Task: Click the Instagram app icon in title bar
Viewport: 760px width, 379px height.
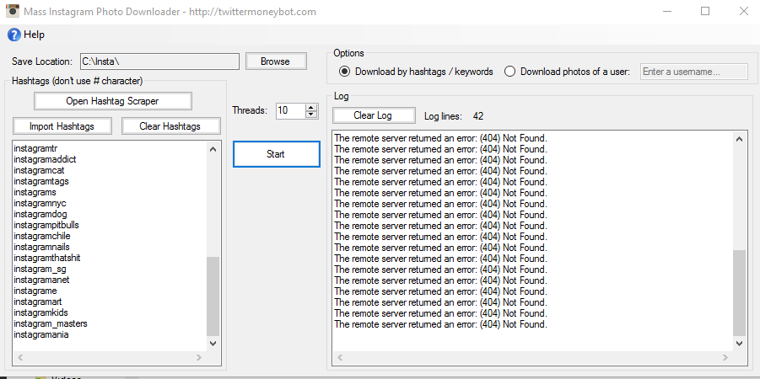Action: click(13, 11)
